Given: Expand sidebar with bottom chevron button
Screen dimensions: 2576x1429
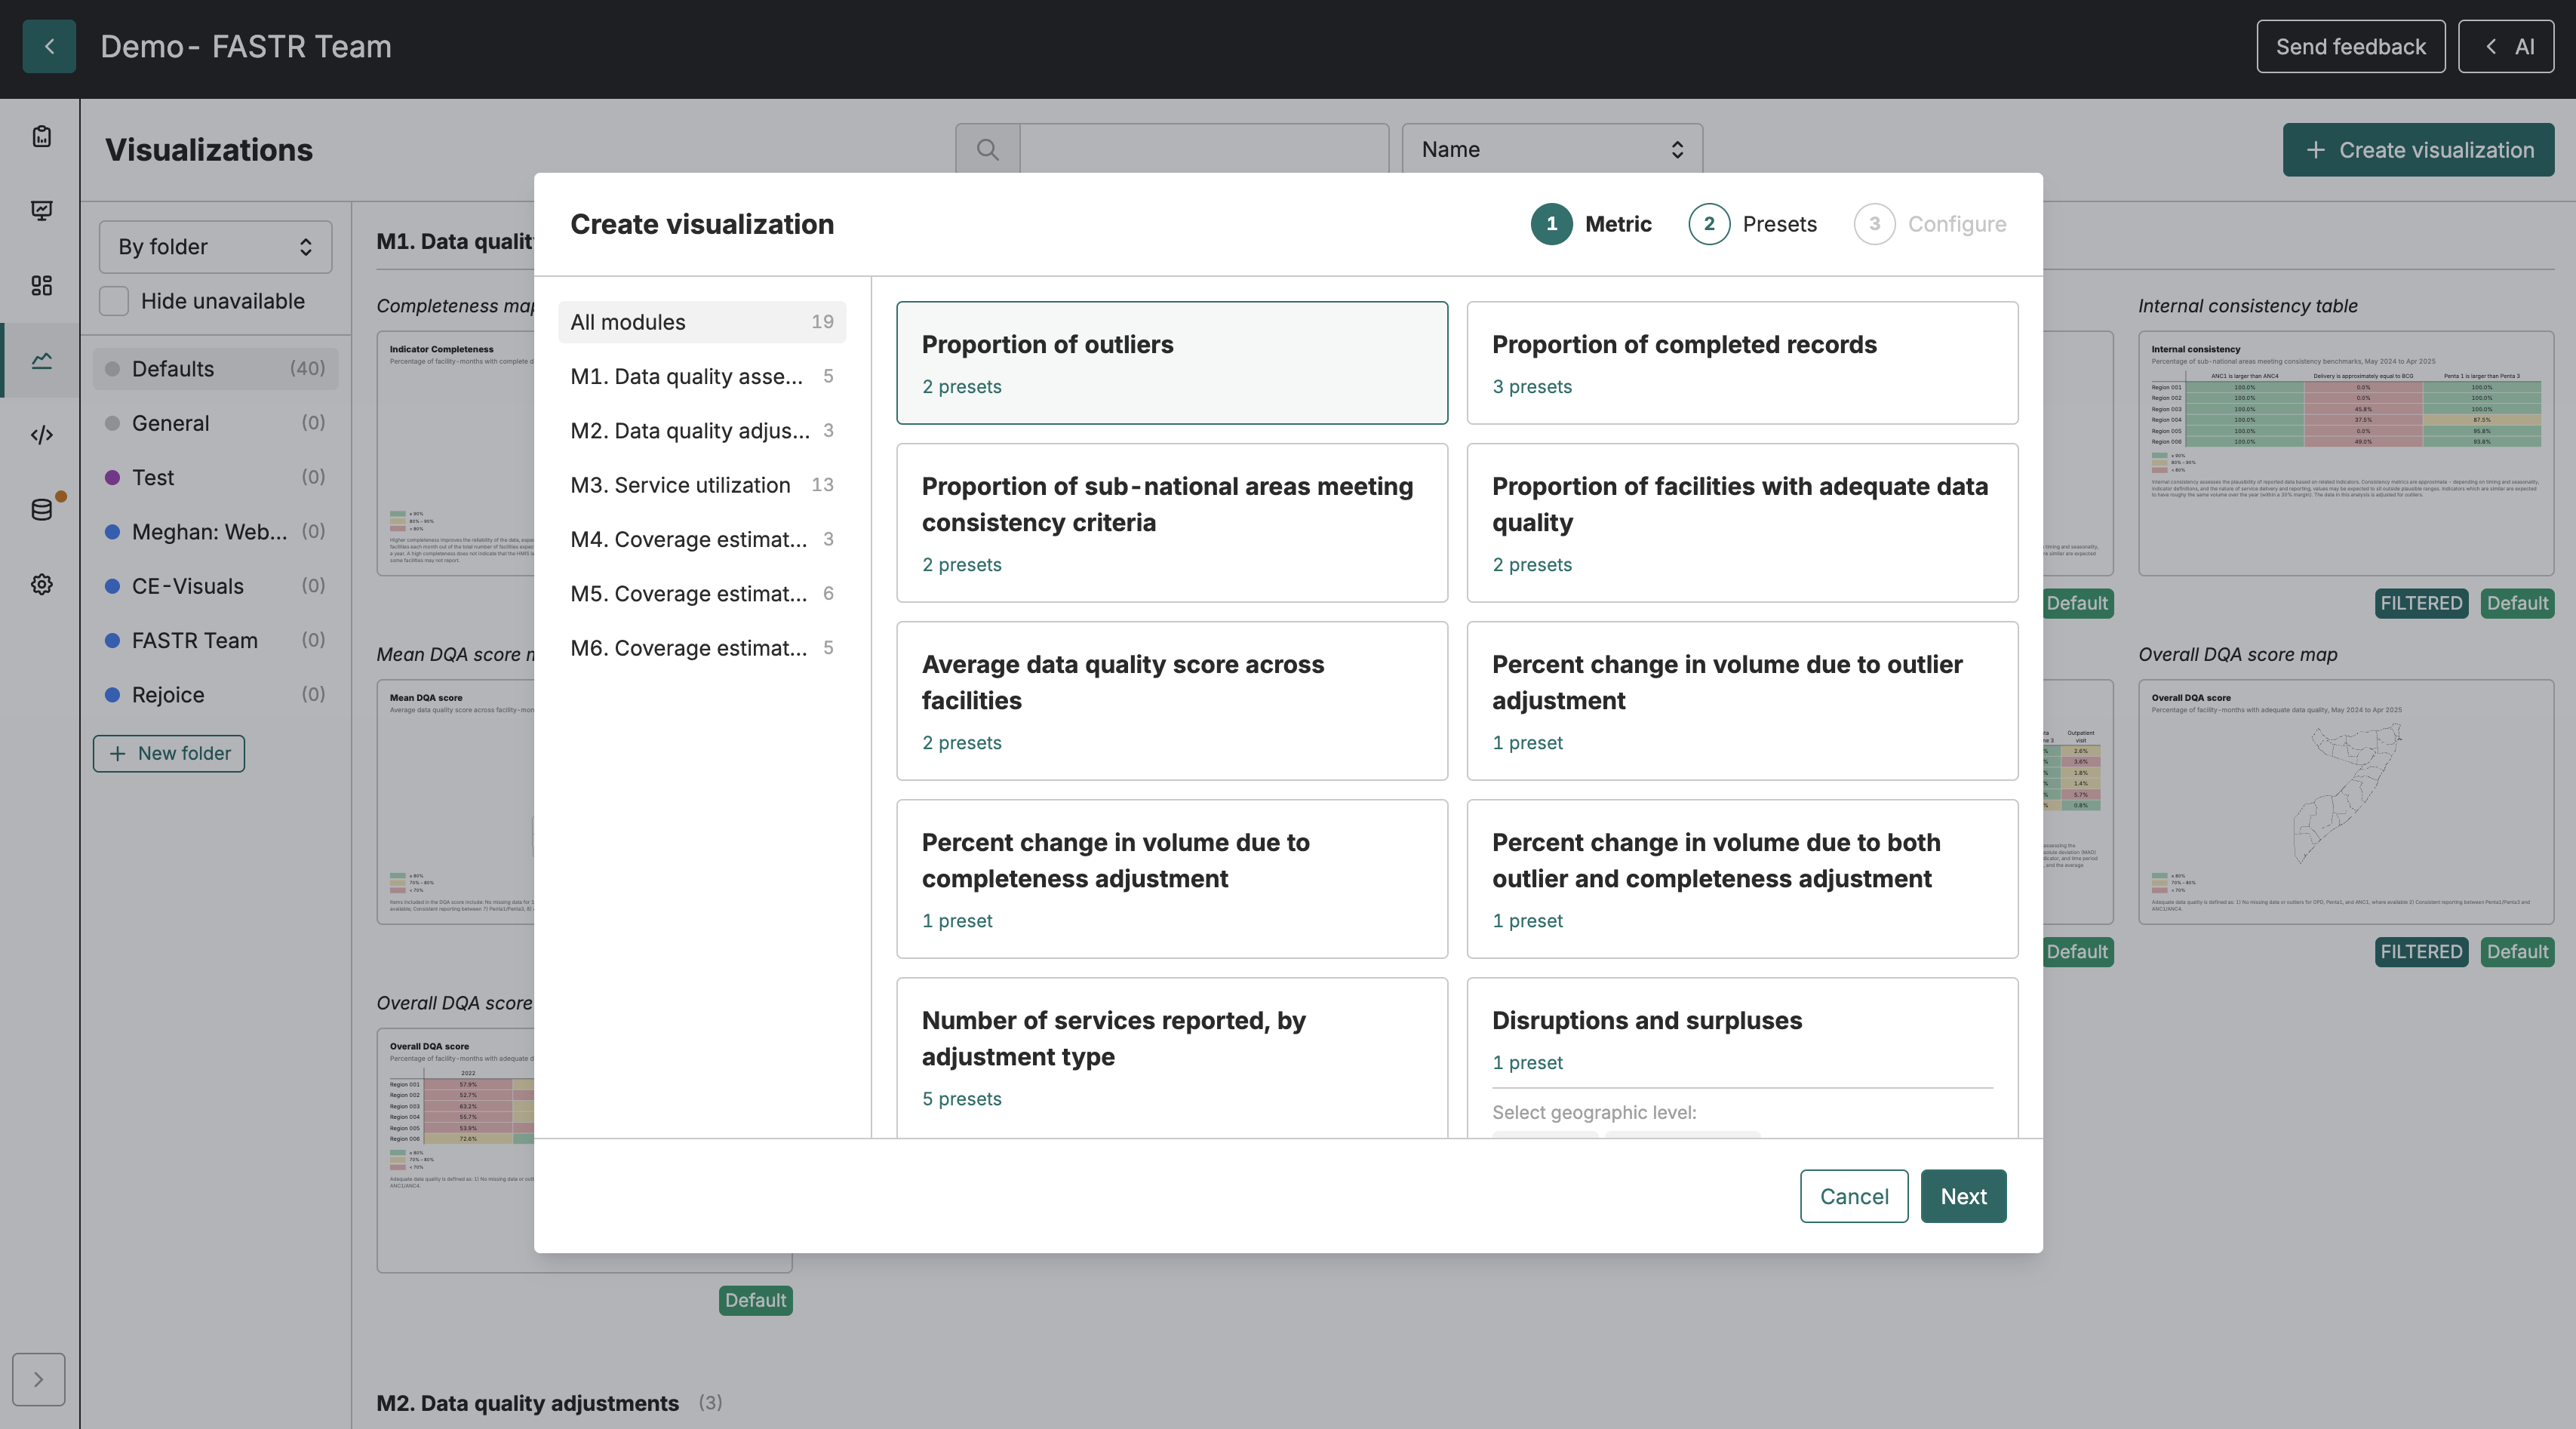Looking at the screenshot, I should tap(39, 1379).
